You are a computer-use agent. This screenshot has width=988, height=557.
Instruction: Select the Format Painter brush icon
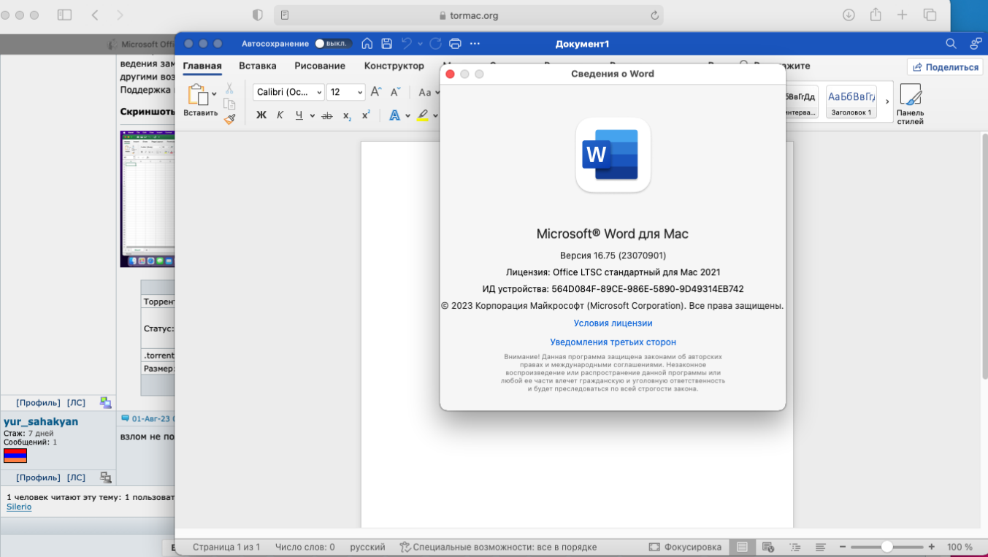[x=230, y=118]
